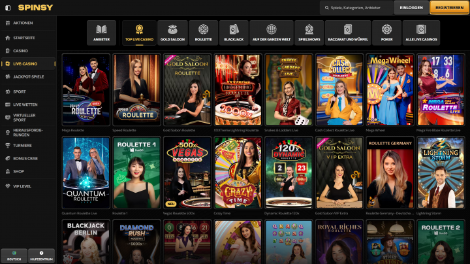The image size is (470, 264).
Task: Open the Royal Riches Roulette thumbnail
Action: (339, 242)
